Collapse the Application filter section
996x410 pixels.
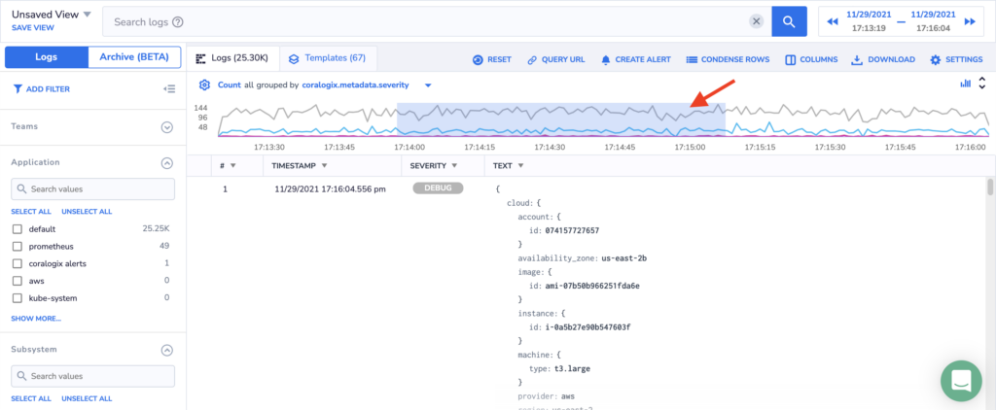(167, 163)
